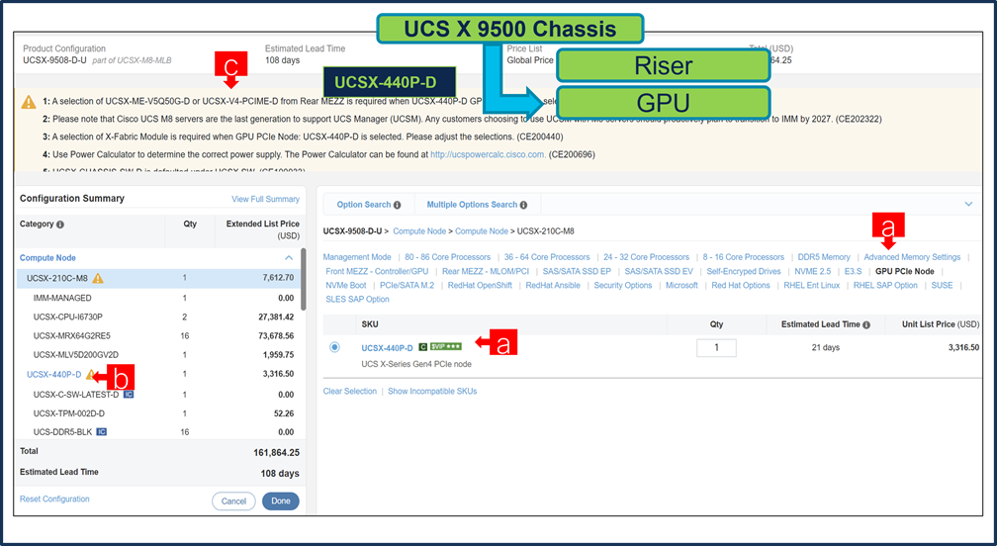The width and height of the screenshot is (997, 546).
Task: Open 24 - 32 Core Processors category
Action: tap(646, 257)
